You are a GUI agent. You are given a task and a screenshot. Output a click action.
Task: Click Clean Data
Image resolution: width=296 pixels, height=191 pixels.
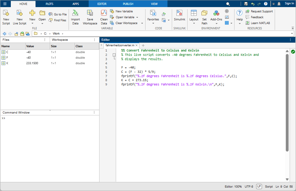click(x=104, y=17)
